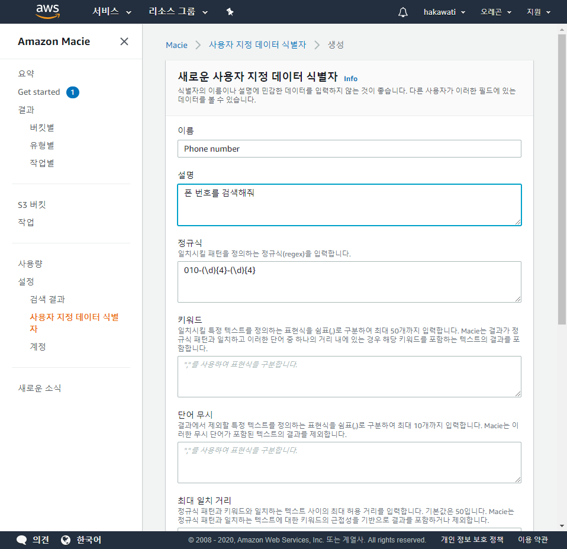The image size is (567, 549).
Task: Click into the 설명 description textarea
Action: 349,205
